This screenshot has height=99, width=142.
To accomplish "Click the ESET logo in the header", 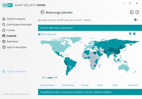I will 7,5.
